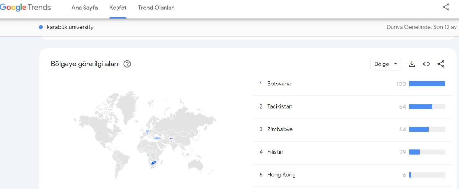Click Hong Kong in region ranking
The width and height of the screenshot is (459, 189).
coord(281,175)
